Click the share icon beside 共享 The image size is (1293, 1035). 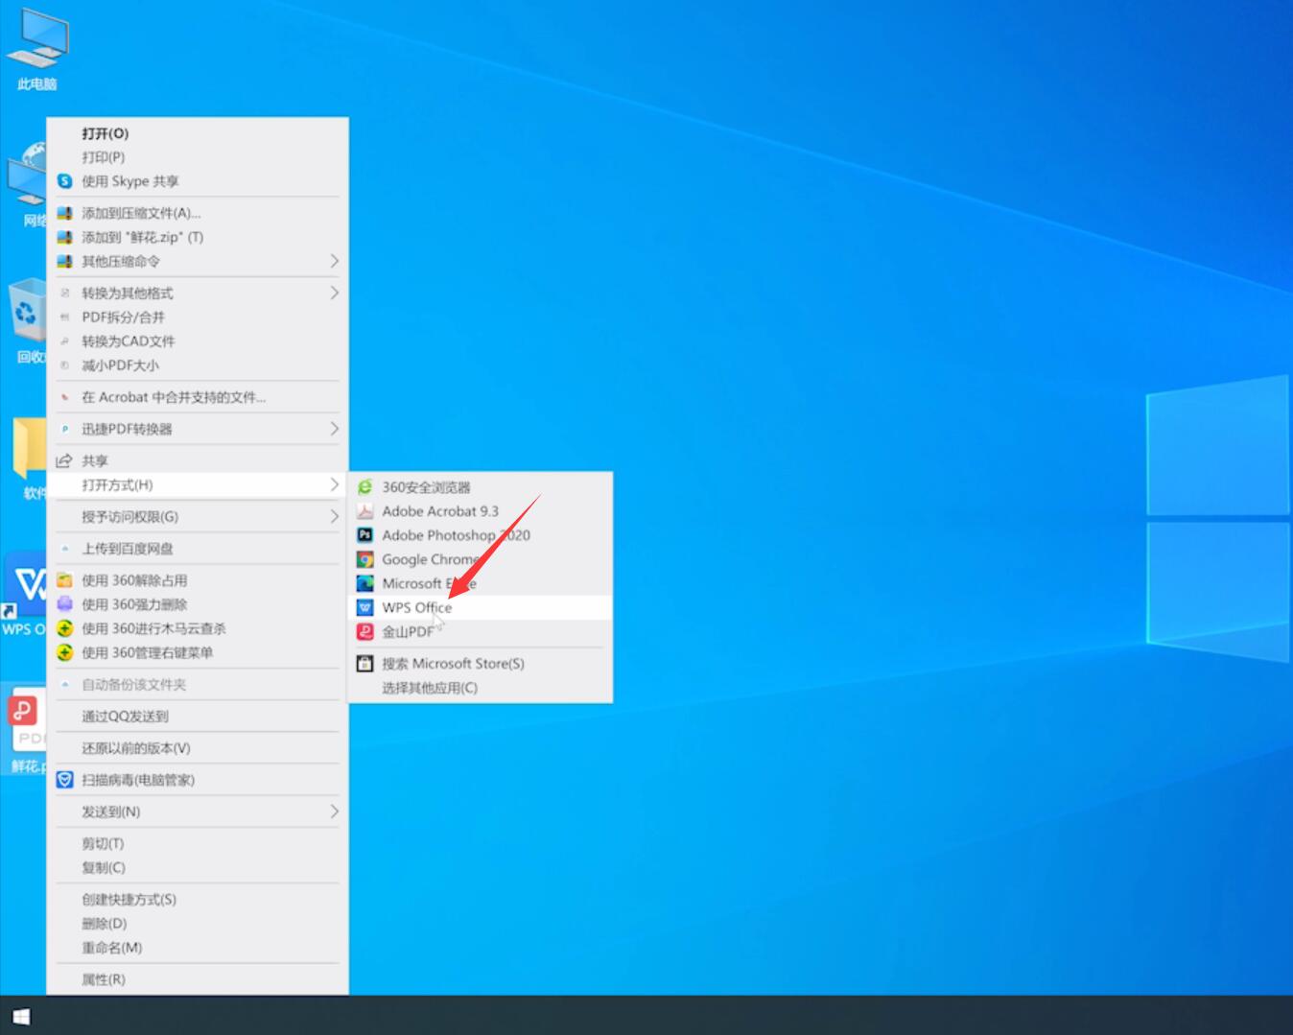click(x=64, y=460)
